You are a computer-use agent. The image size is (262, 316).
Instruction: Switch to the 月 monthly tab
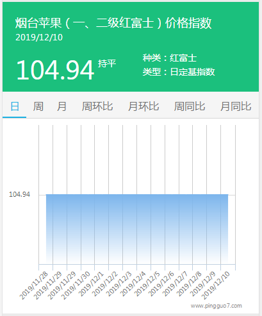pos(61,106)
